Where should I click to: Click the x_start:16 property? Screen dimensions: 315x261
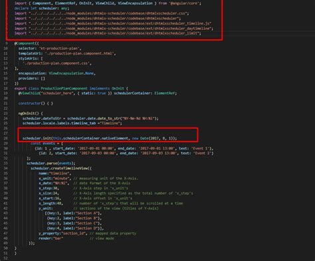pyautogui.click(x=50, y=199)
